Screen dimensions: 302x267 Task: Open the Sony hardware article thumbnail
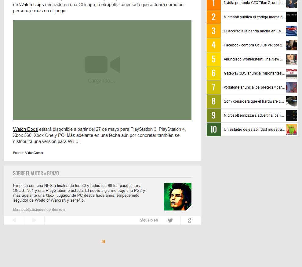[291, 101]
